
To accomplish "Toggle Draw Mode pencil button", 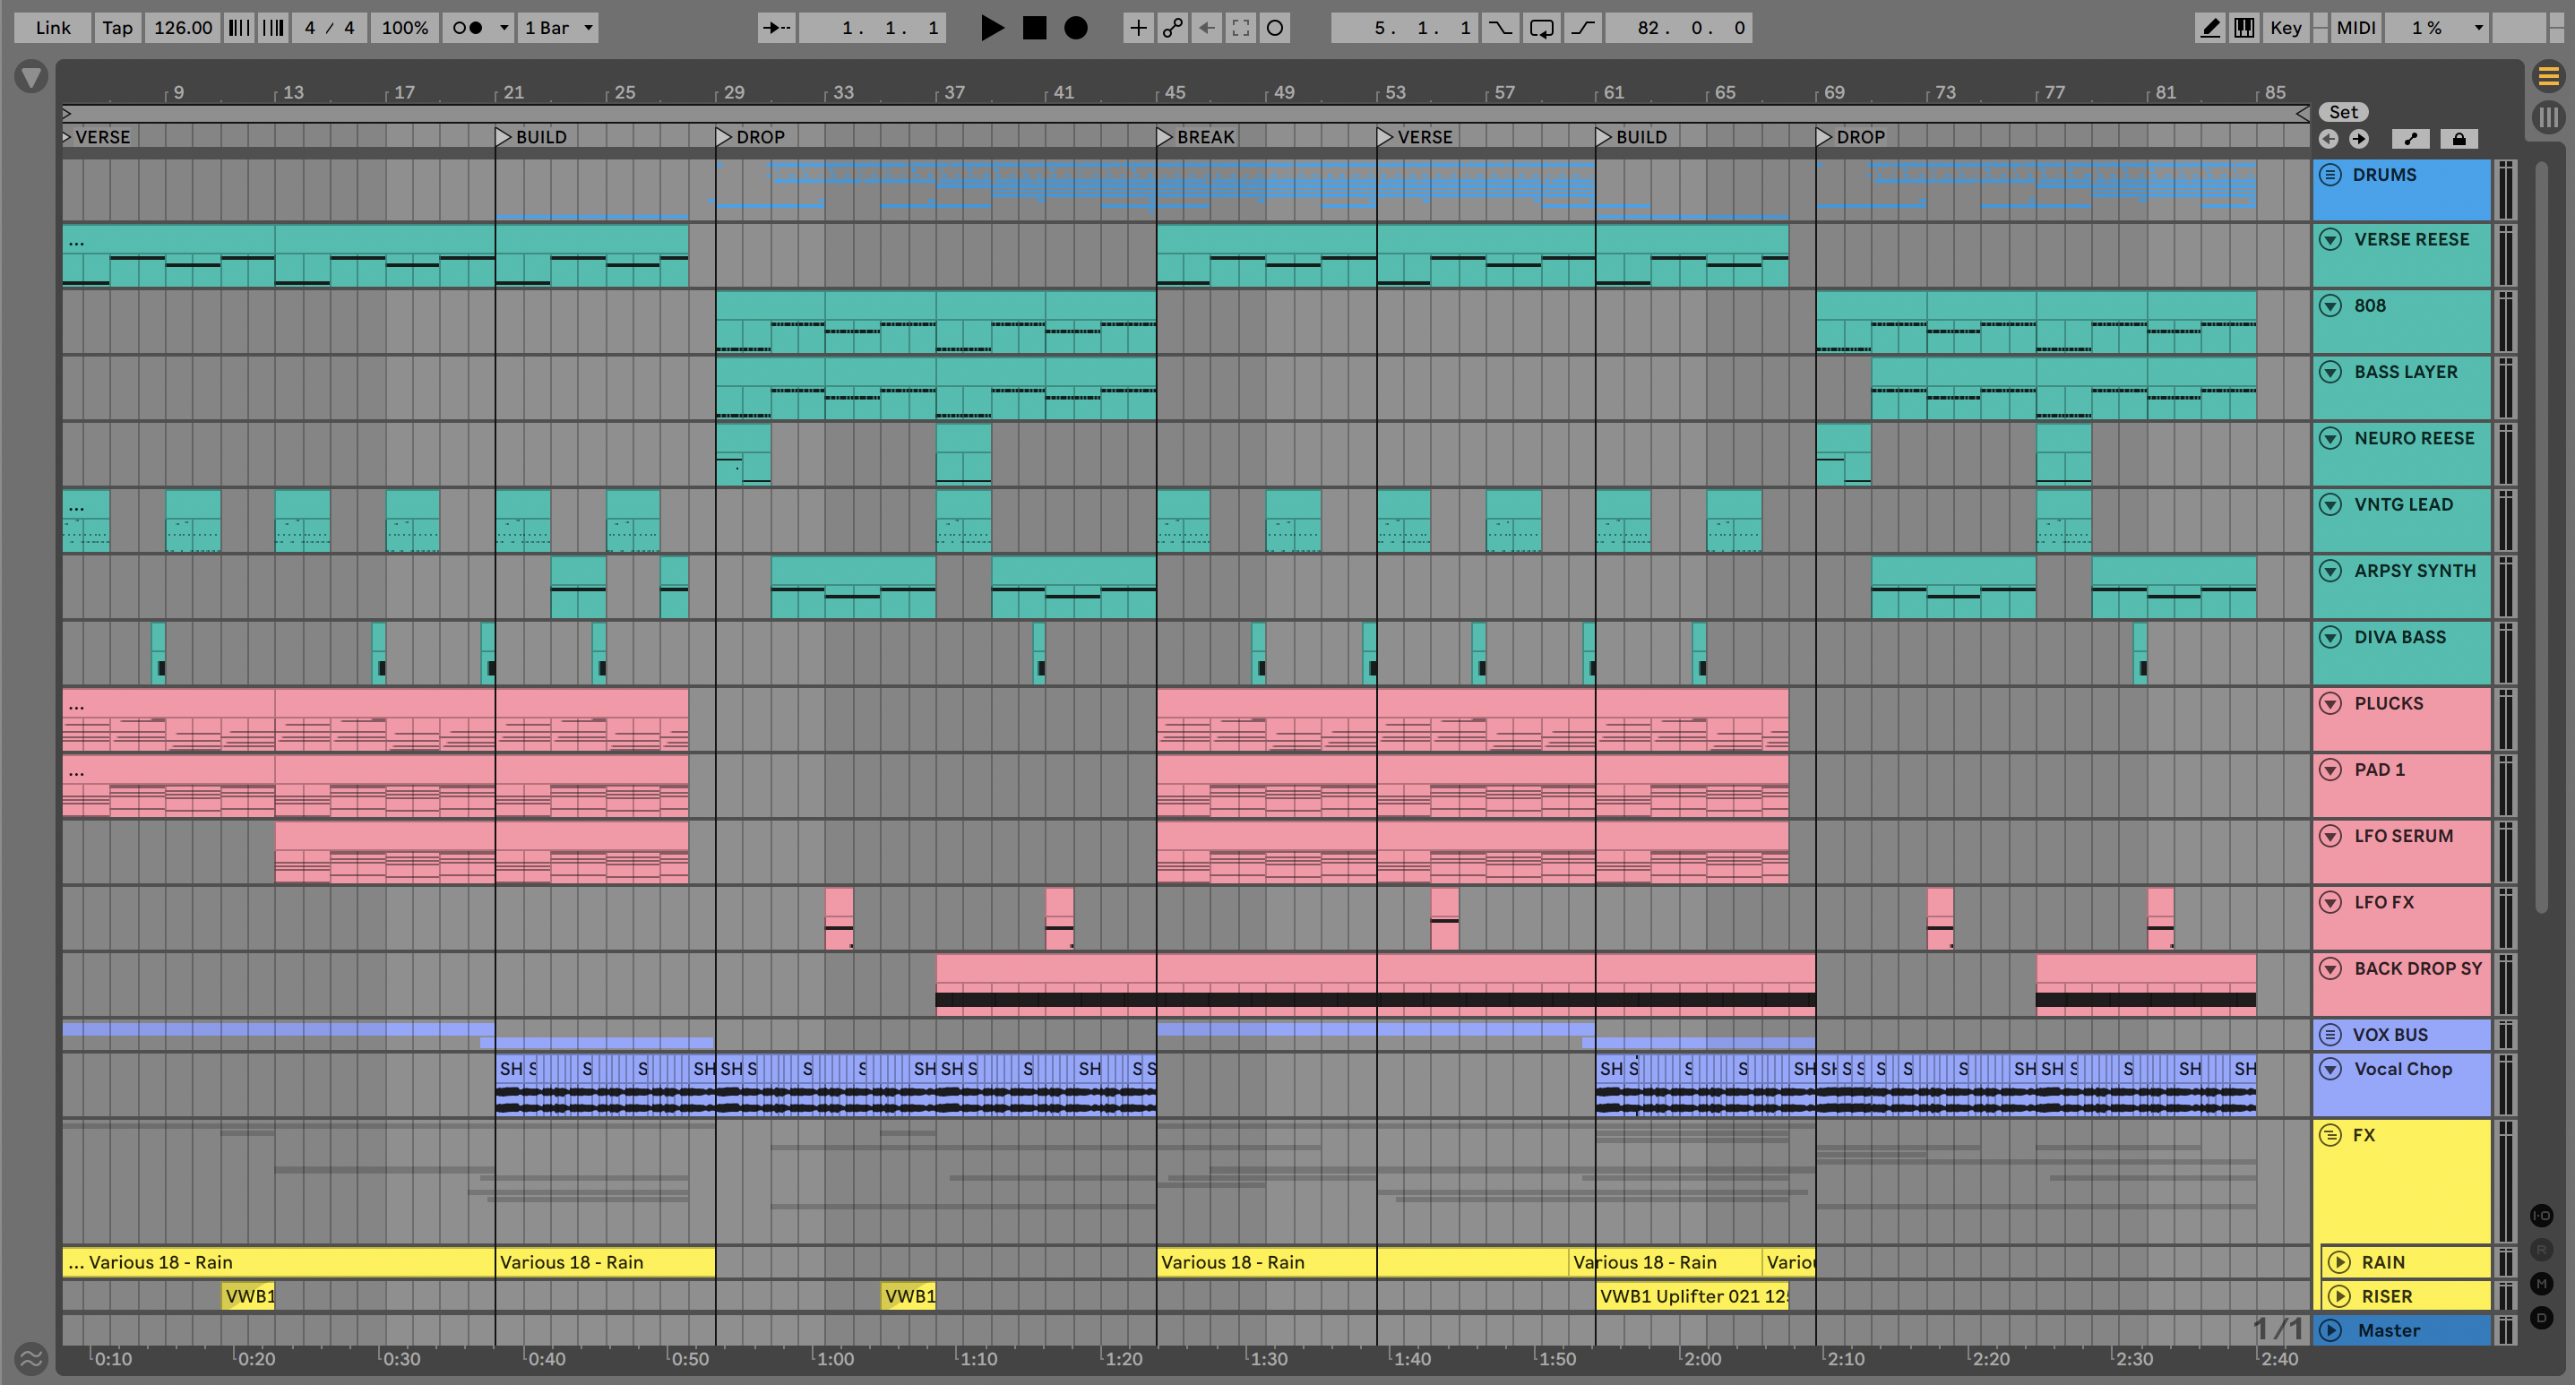I will click(x=2210, y=28).
